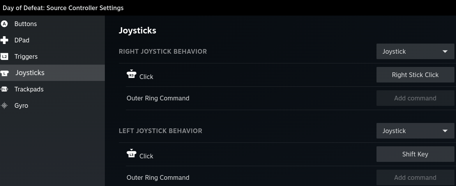The image size is (456, 186).
Task: Select the DPad text in sidebar
Action: pyautogui.click(x=22, y=40)
